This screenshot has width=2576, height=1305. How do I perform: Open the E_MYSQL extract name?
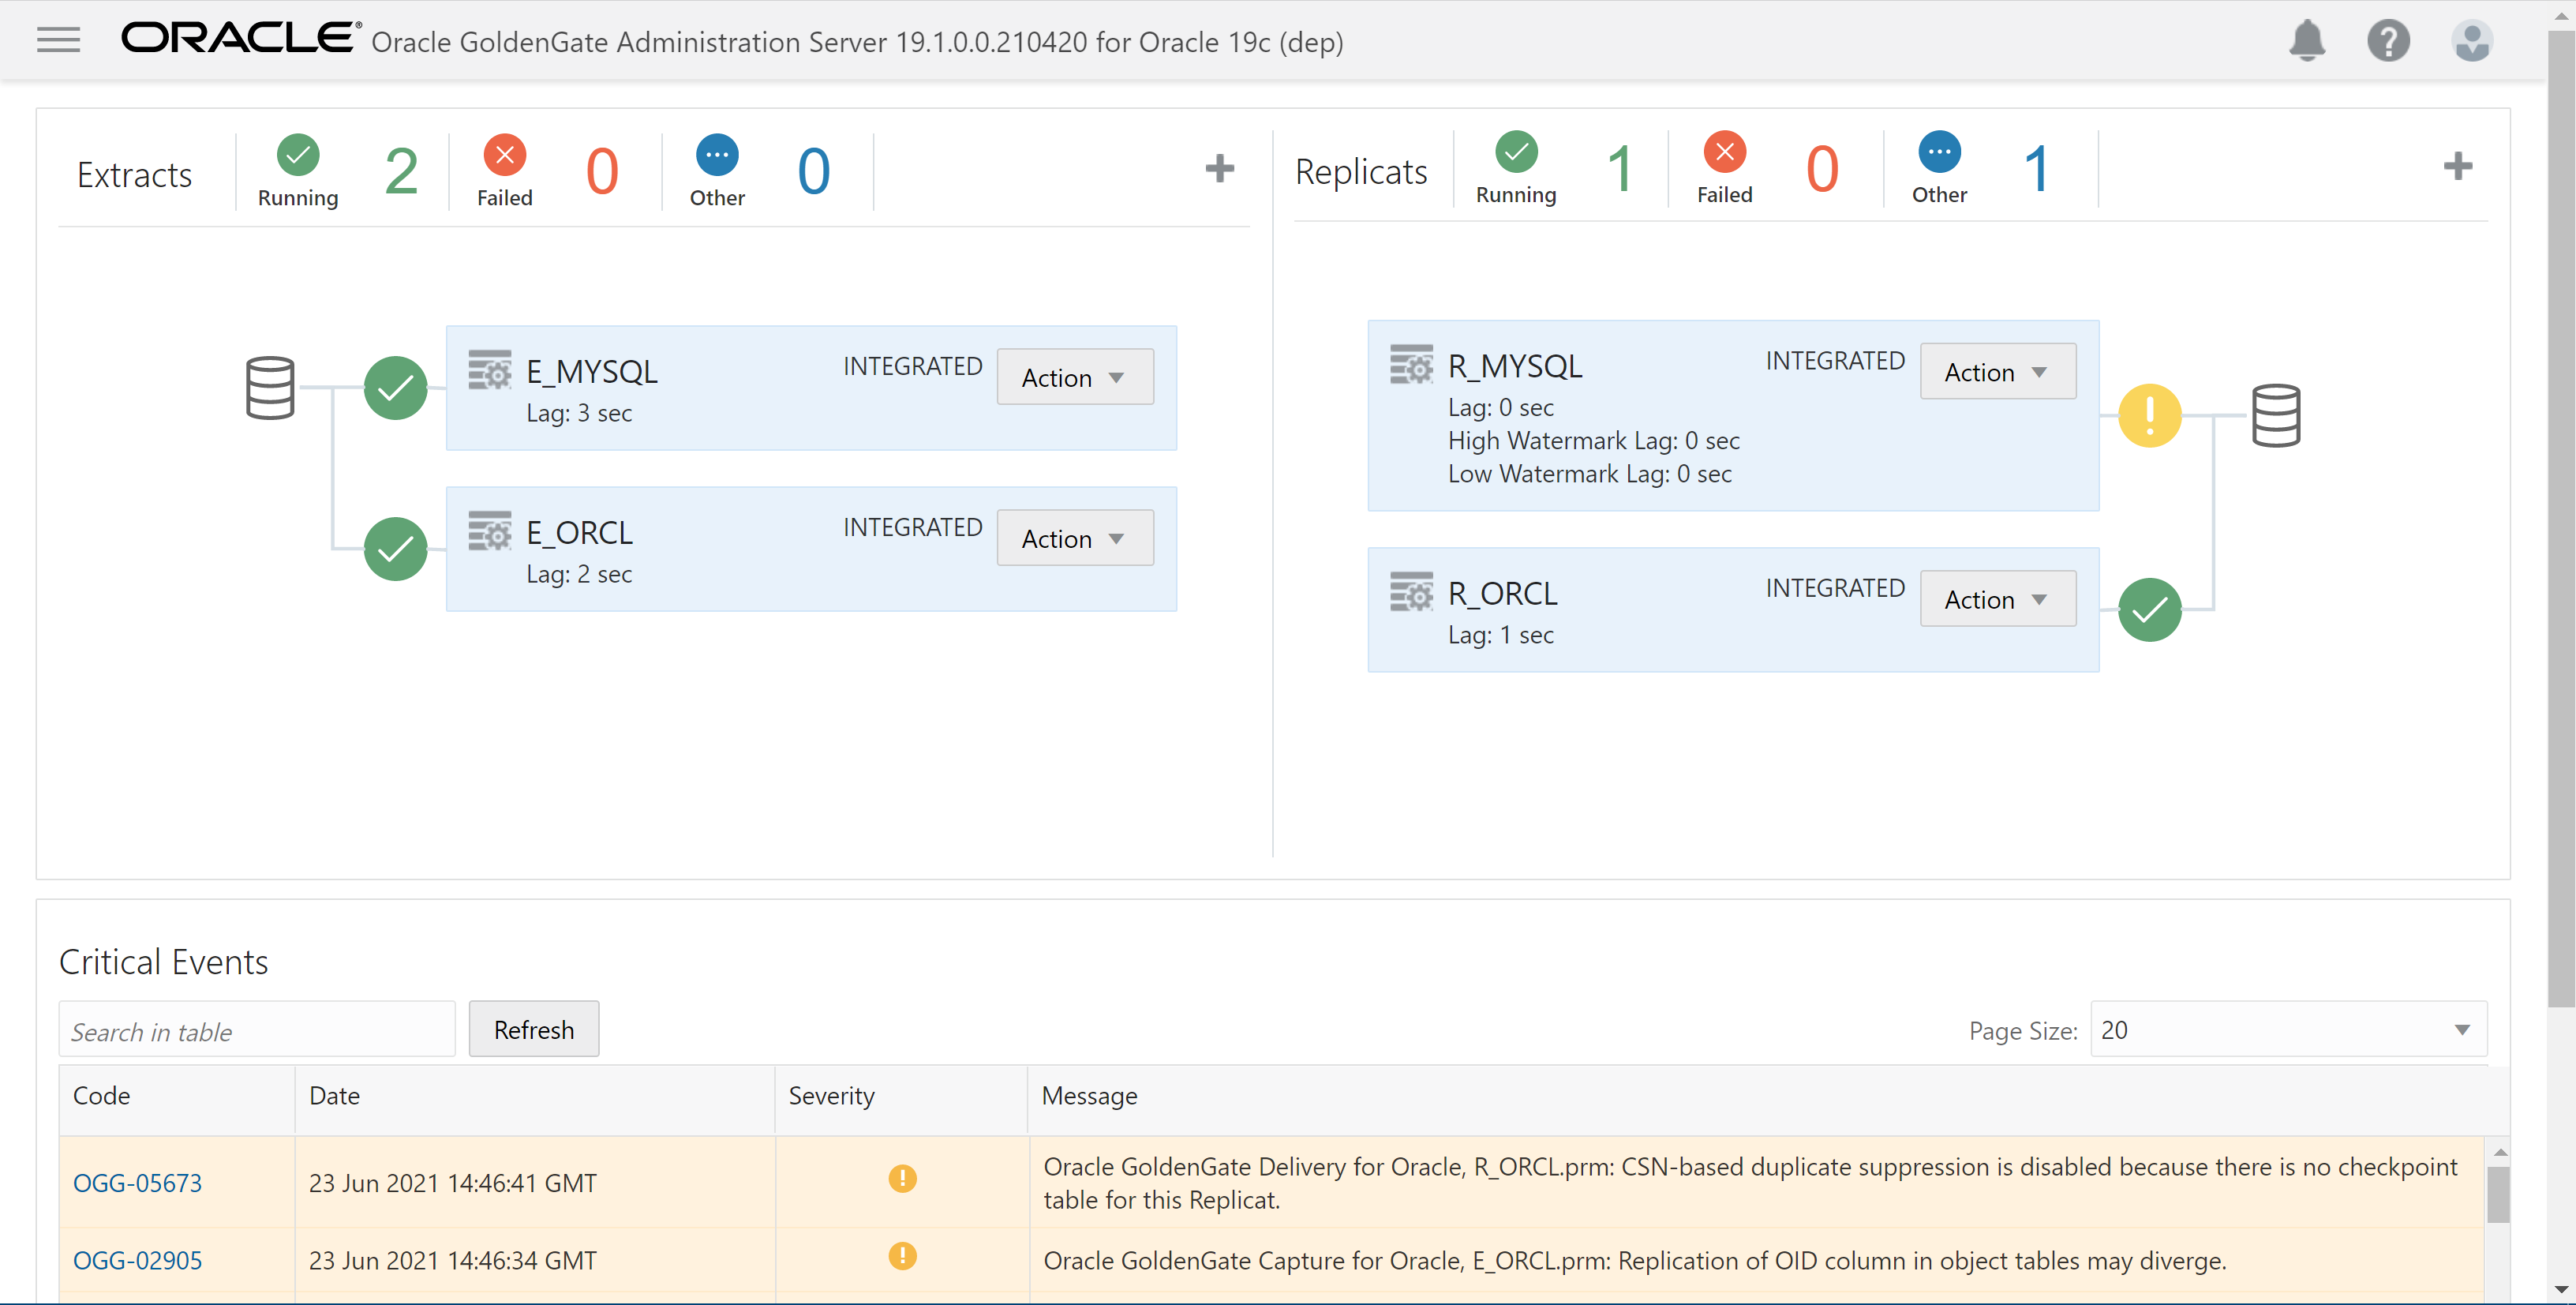click(592, 371)
